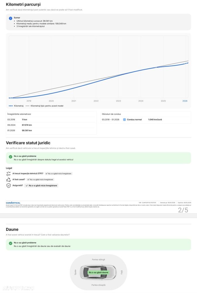Select the 01.2026 odometer record row
This screenshot has width=197, height=293.
(51, 130)
